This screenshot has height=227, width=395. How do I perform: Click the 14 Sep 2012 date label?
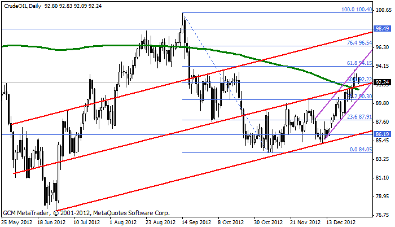[195, 222]
